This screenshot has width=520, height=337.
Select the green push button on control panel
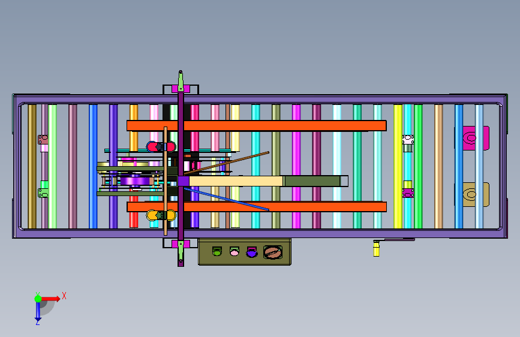coord(217,251)
